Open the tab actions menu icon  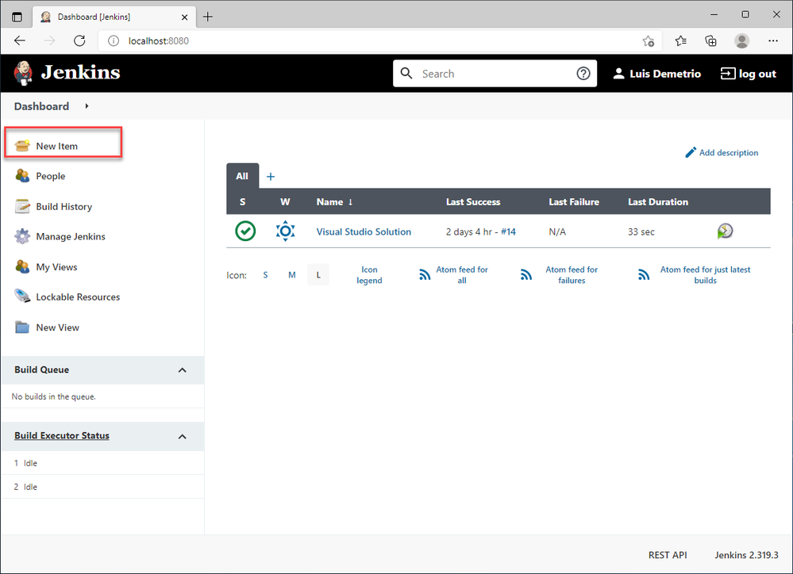(x=17, y=17)
